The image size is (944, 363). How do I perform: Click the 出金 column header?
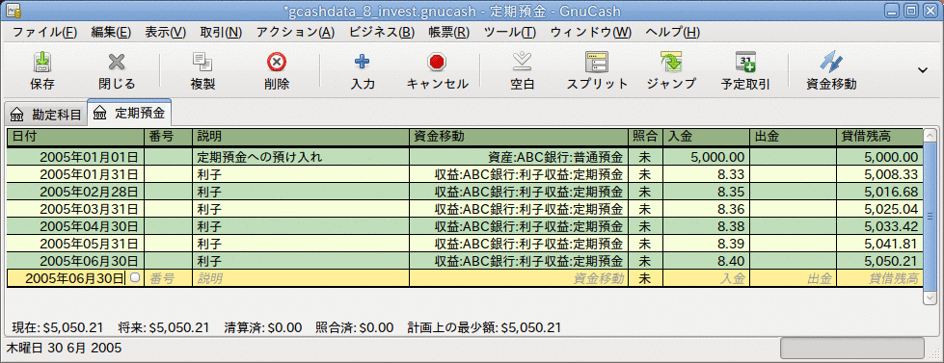pos(793,137)
